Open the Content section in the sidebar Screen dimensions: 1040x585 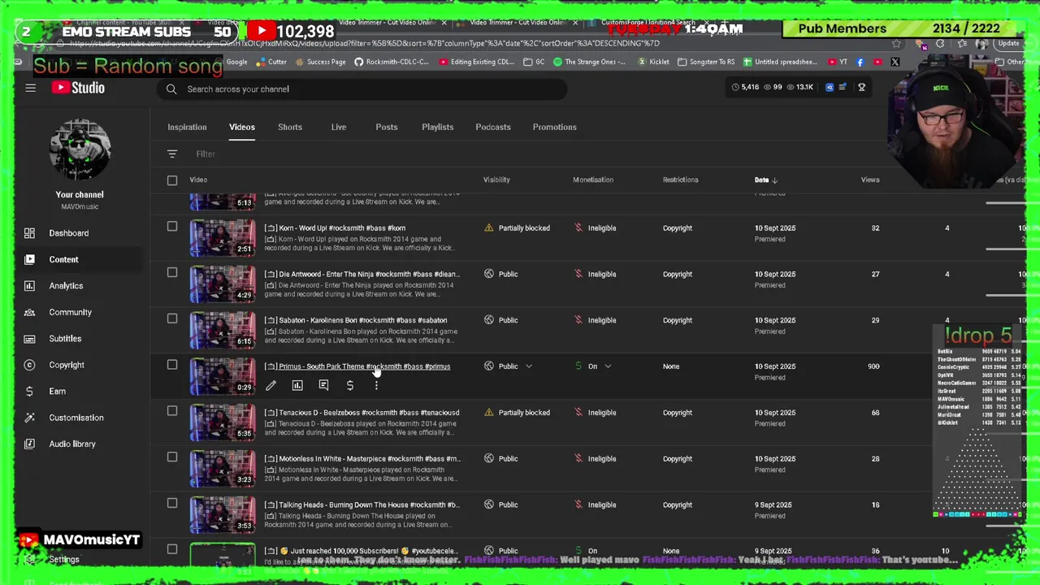pos(79,259)
